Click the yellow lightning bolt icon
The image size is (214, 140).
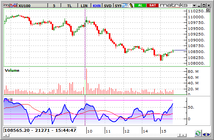coord(131,6)
